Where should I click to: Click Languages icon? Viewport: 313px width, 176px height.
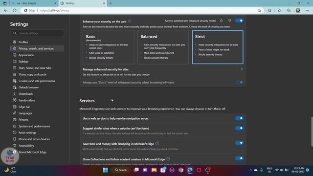click(15, 113)
